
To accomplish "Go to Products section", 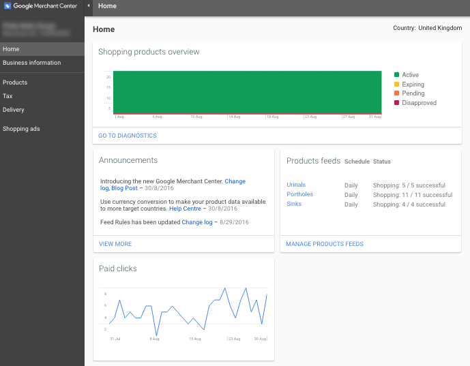I will click(x=15, y=82).
